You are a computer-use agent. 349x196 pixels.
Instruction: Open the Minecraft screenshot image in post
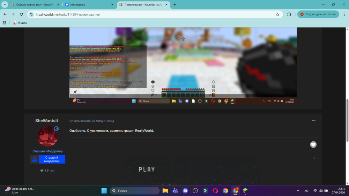click(x=183, y=66)
